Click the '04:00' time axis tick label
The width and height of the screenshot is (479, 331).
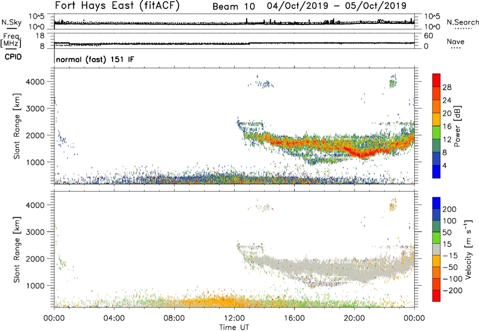(x=114, y=318)
